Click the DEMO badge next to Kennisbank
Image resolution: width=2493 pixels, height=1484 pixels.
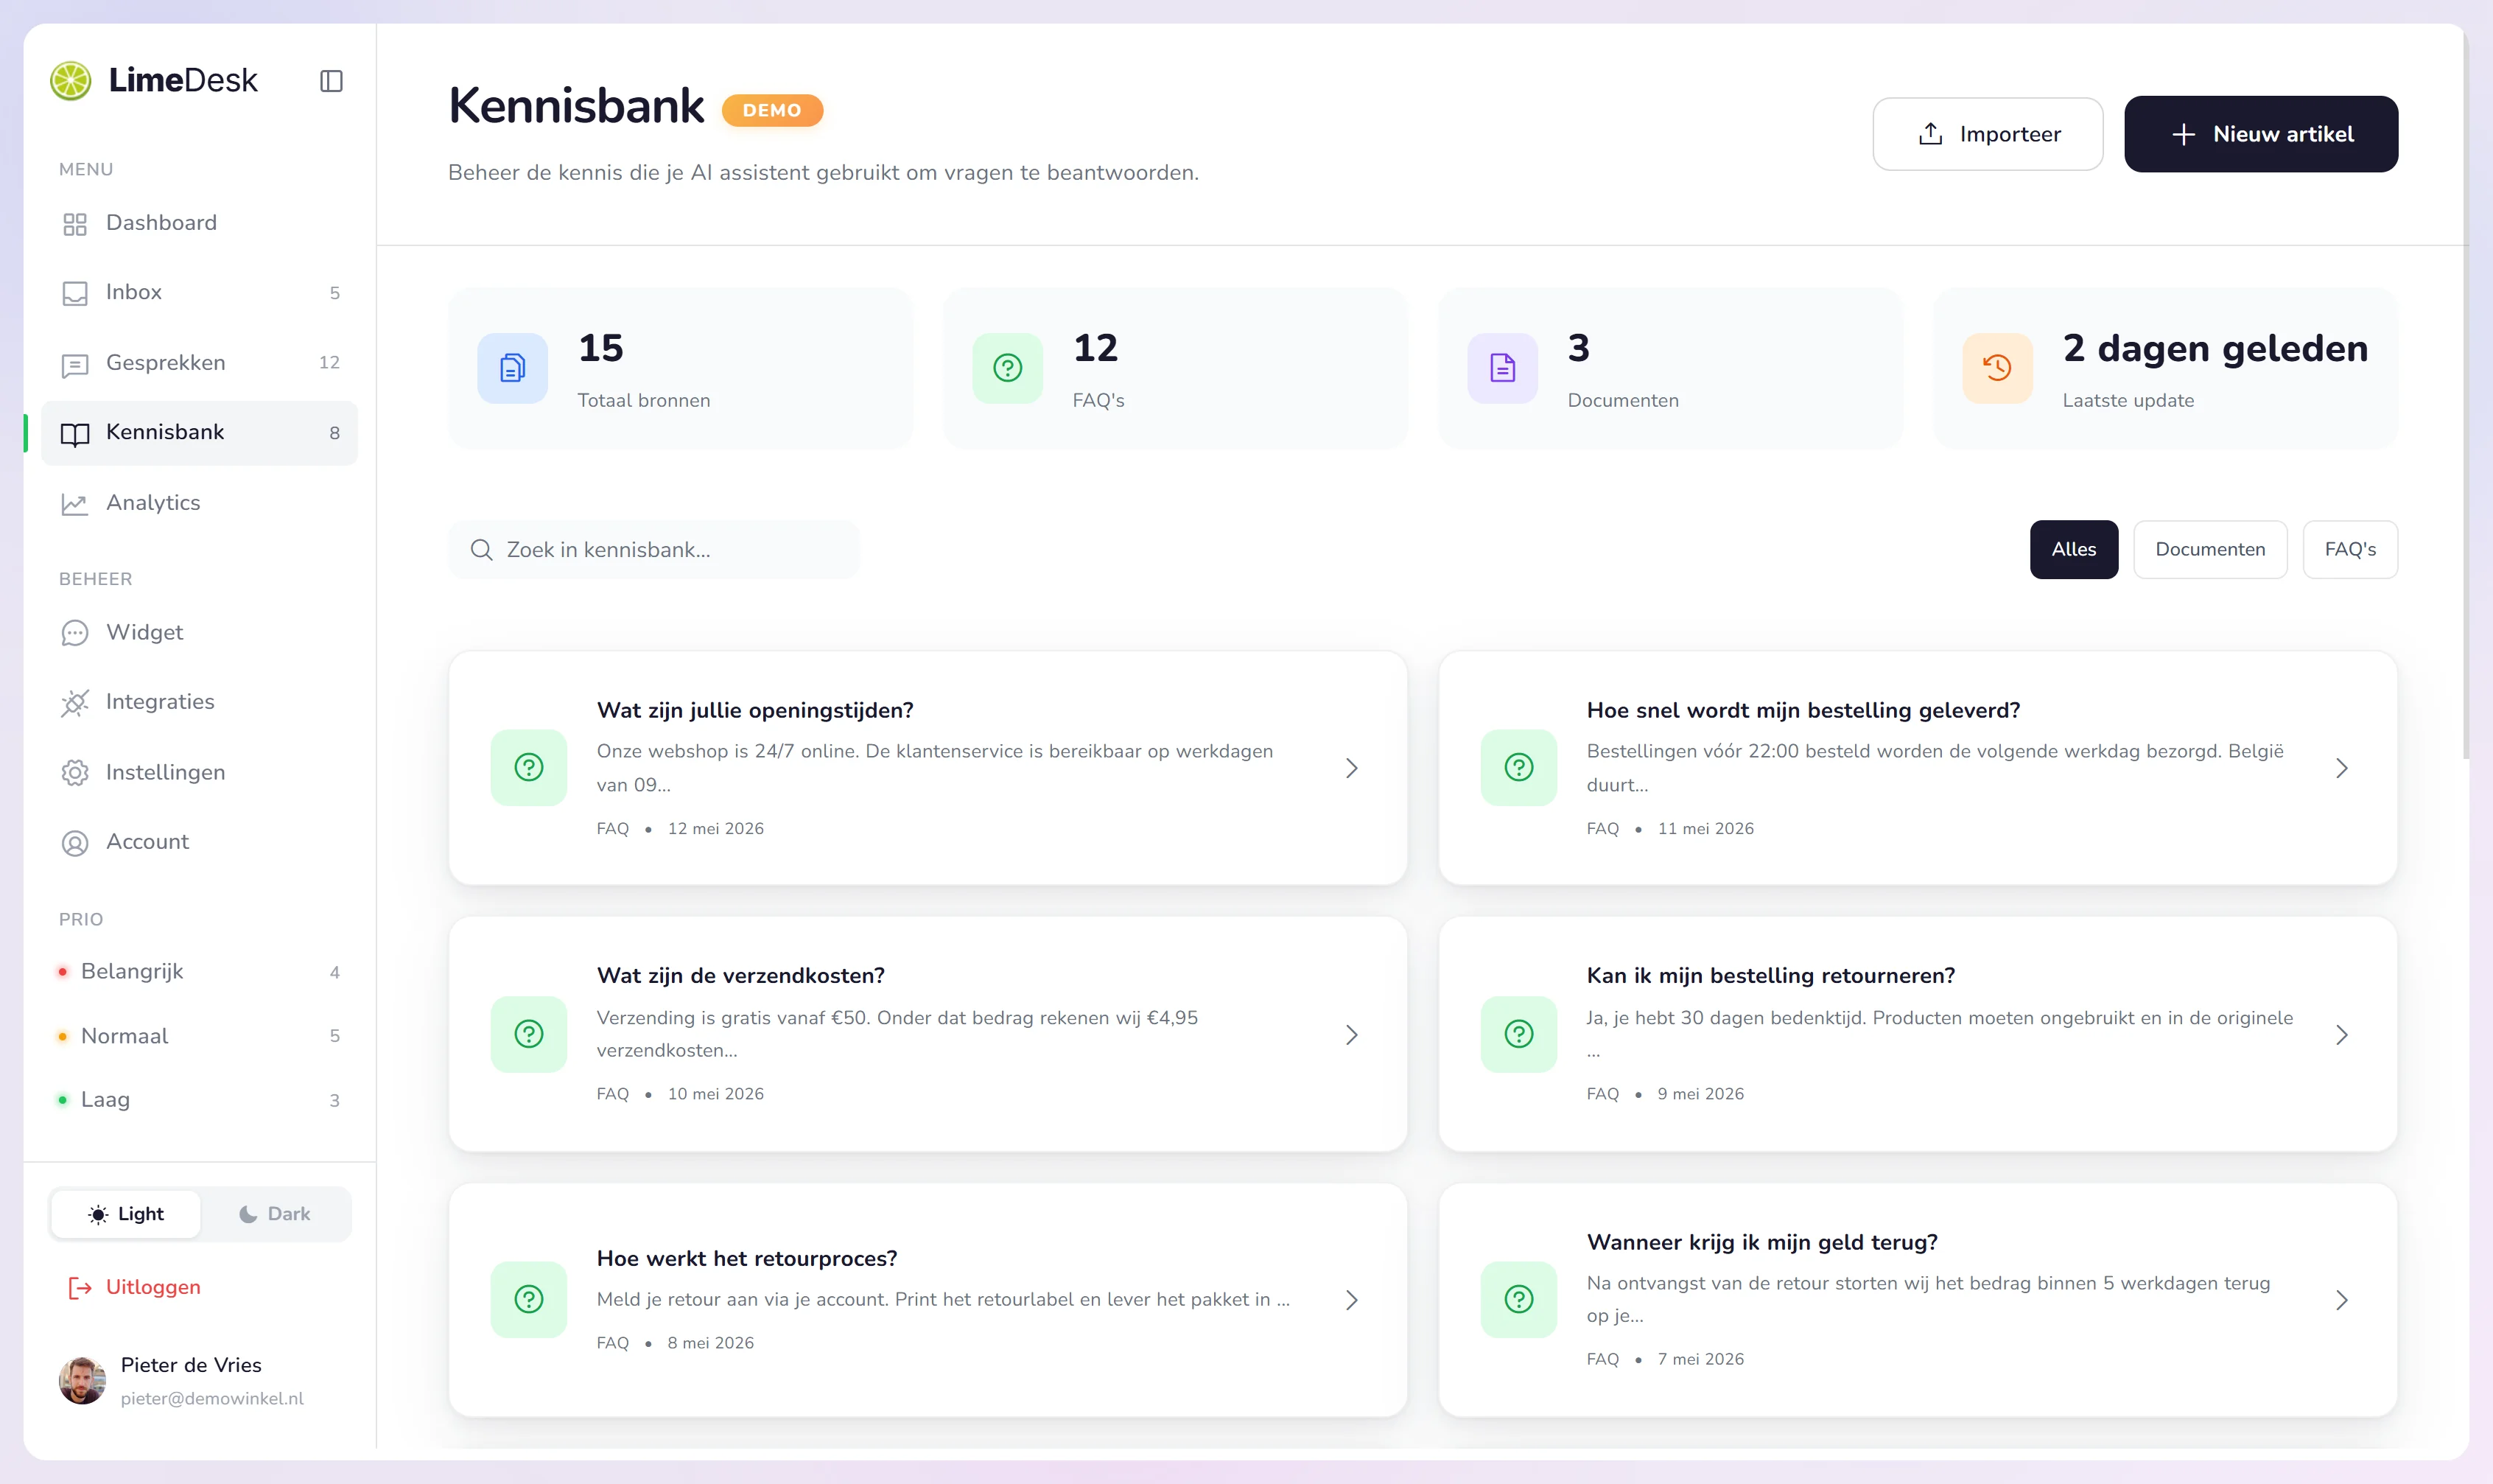773,110
